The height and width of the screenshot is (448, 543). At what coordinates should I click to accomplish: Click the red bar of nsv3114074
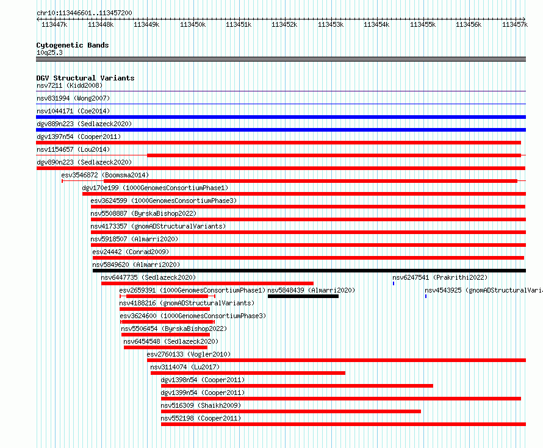point(248,373)
